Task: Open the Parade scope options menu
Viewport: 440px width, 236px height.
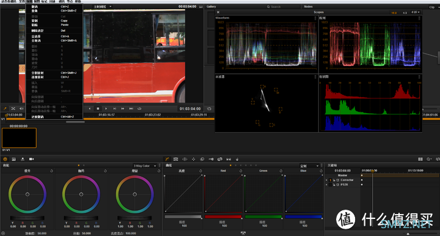Action: click(419, 18)
